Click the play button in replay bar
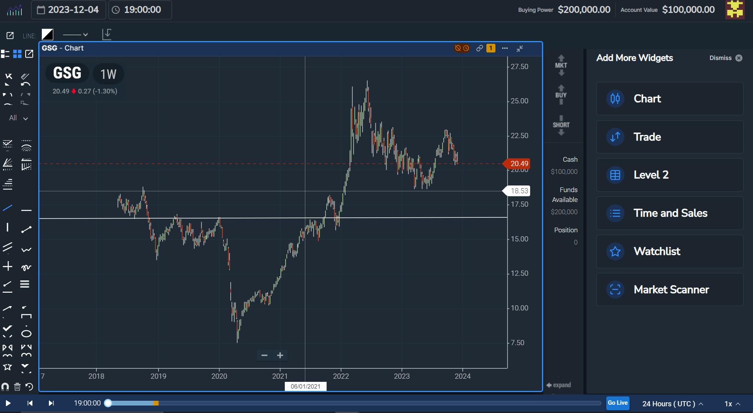 pyautogui.click(x=8, y=403)
